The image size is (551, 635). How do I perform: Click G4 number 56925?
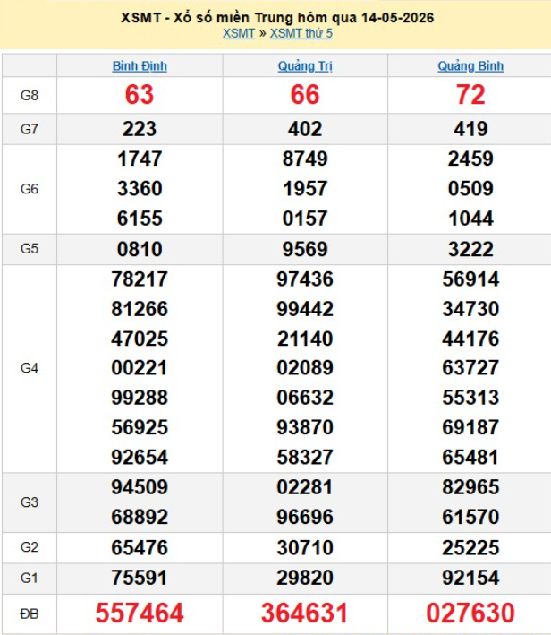click(140, 427)
